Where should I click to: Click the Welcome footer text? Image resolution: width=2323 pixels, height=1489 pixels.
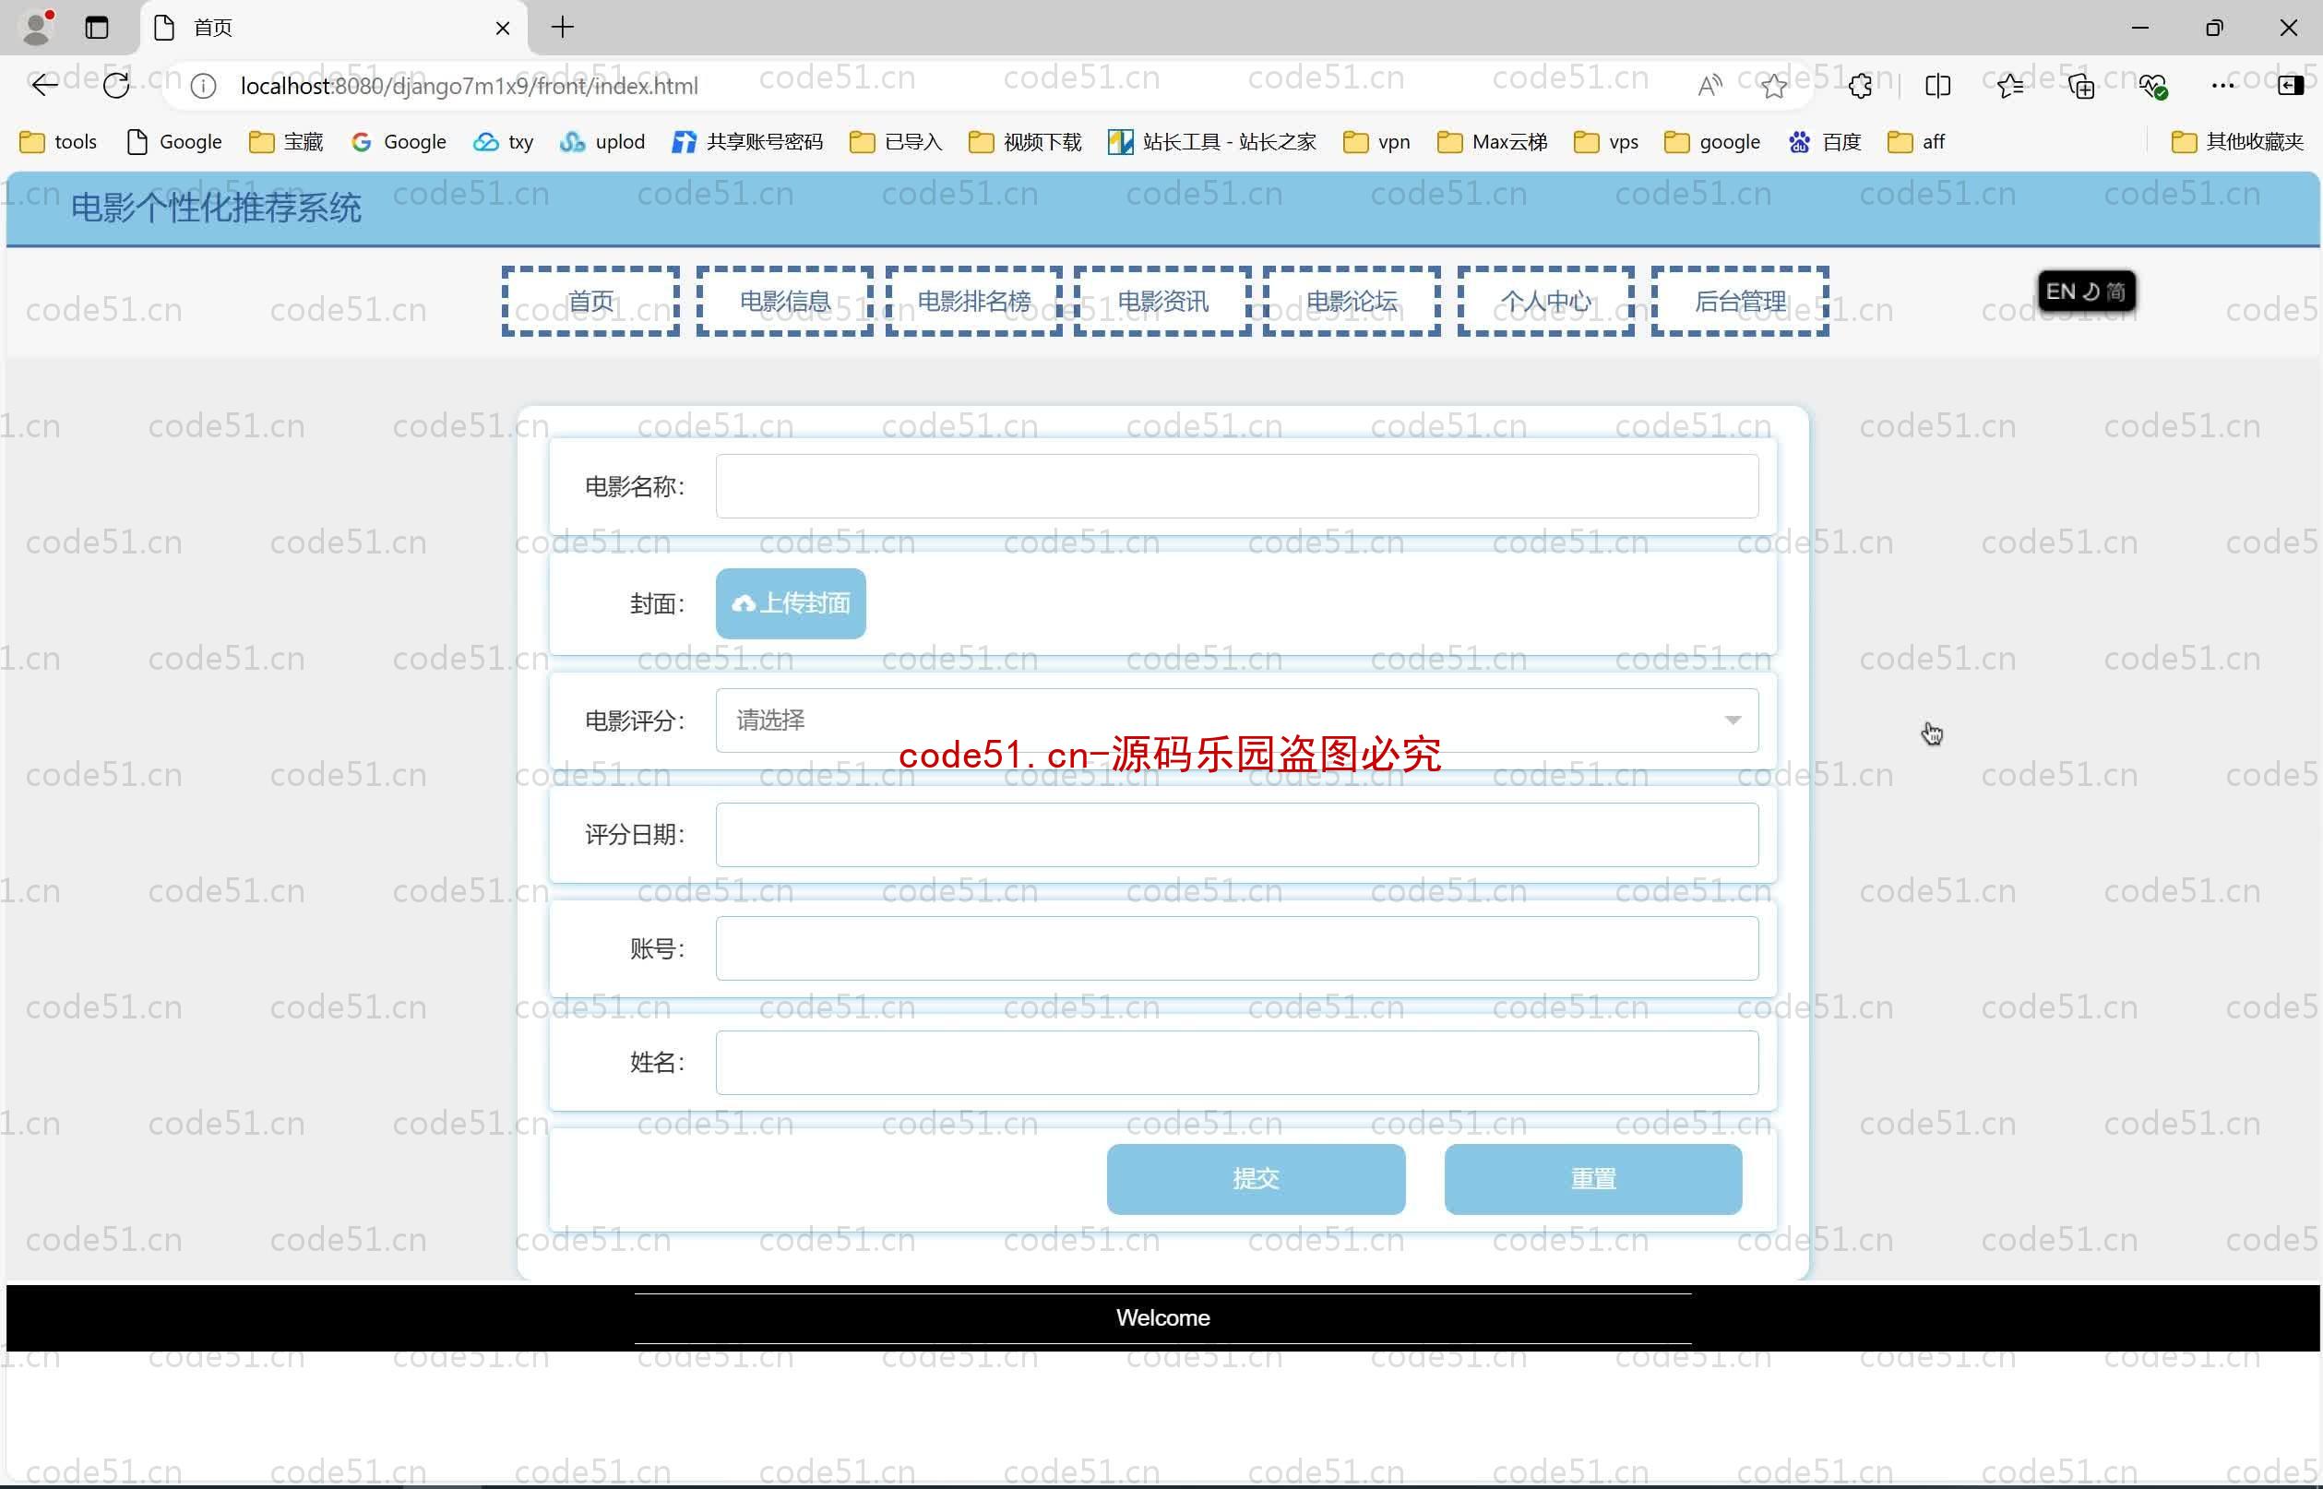[x=1163, y=1317]
